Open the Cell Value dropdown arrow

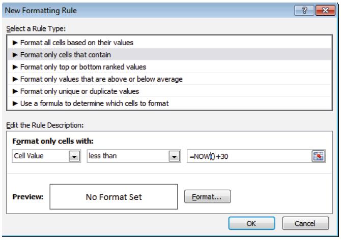(74, 156)
